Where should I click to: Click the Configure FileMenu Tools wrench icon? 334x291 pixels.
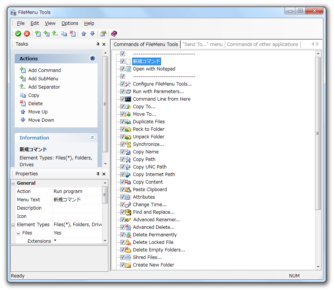(x=128, y=84)
